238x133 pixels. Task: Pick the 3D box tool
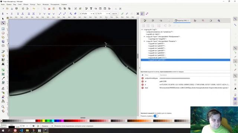(3, 41)
